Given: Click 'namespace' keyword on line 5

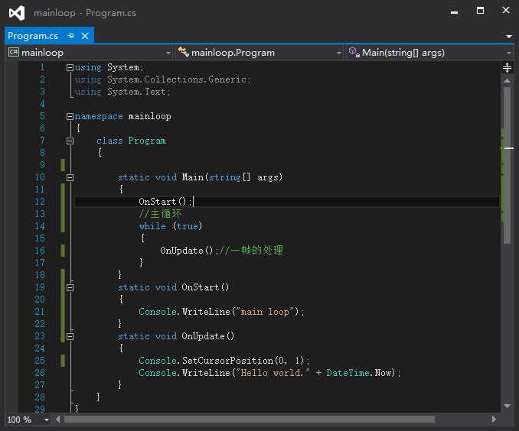Looking at the screenshot, I should (99, 116).
